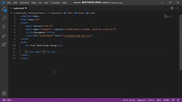Open the Edit menu

tap(15, 3)
